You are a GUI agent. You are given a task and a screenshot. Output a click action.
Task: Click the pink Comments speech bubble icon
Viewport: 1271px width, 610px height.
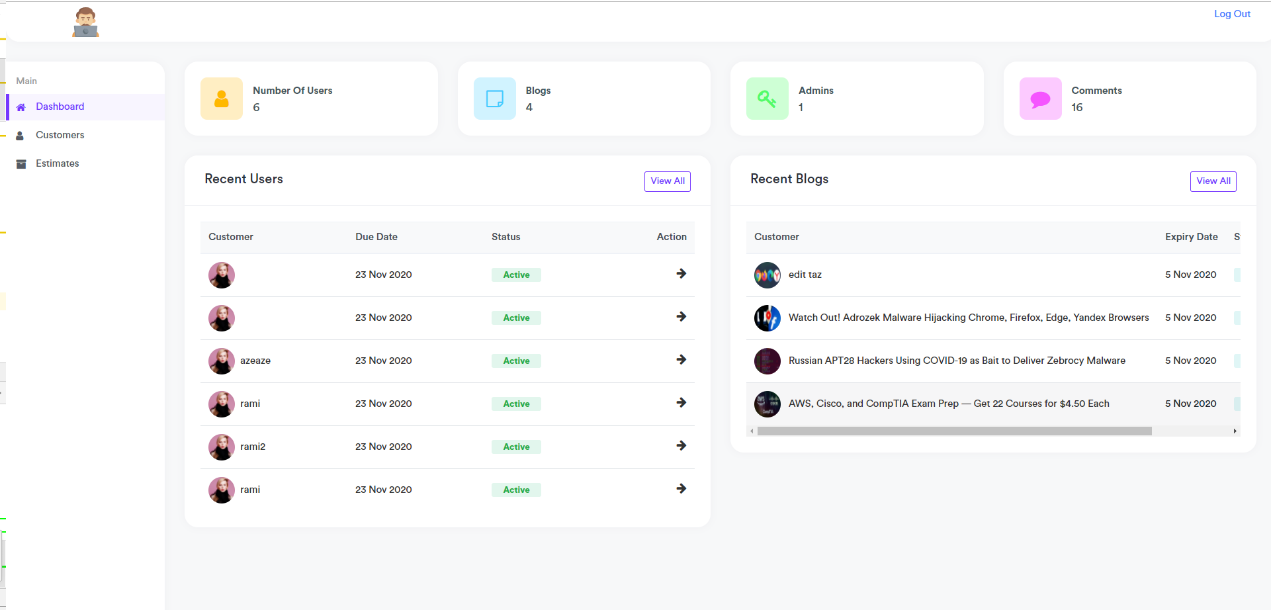click(x=1039, y=98)
